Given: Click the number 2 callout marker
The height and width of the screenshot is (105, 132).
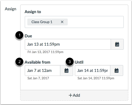Looking at the screenshot, I should pyautogui.click(x=19, y=62).
